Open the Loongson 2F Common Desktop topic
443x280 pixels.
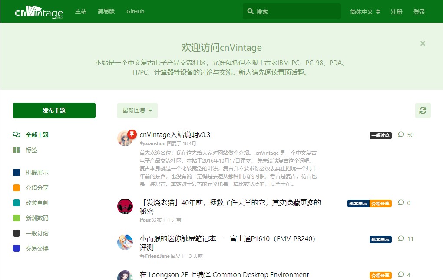pos(225,275)
